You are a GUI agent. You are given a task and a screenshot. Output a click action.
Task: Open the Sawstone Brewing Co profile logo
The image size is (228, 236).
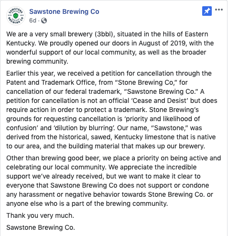pos(16,16)
